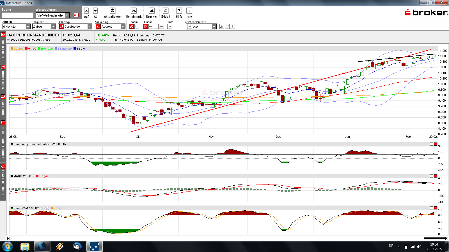Open the Benchmark comparison tool
This screenshot has width=449, height=252.
[134, 11]
